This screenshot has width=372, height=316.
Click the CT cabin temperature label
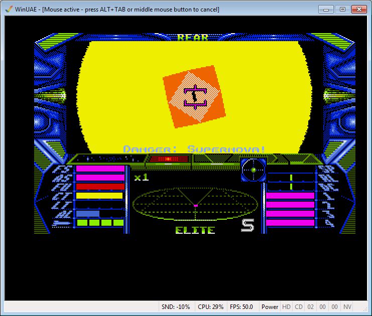[x=62, y=196]
